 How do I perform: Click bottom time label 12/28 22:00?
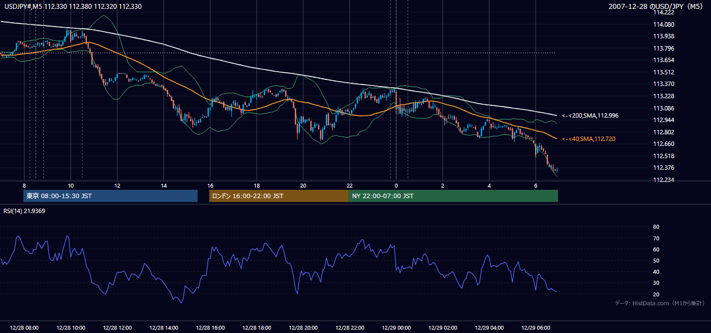click(x=349, y=328)
